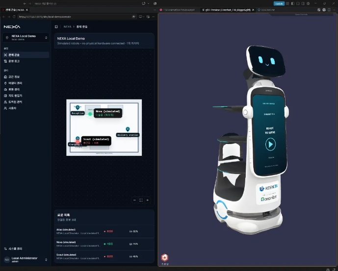The image size is (338, 271).
Task: Click the globe icon in the title bar
Action: pos(155,3)
